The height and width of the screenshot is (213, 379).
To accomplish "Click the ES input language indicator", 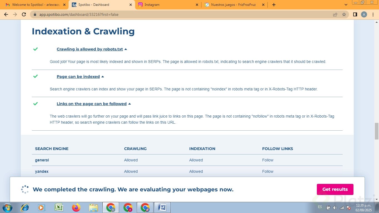I will 320,207.
